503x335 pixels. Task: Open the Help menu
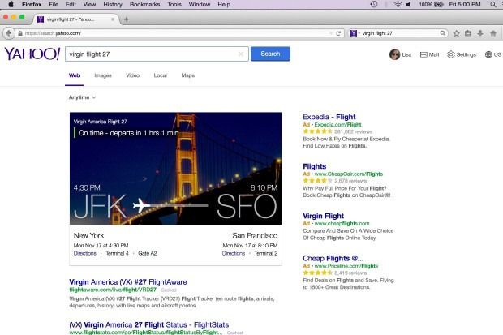[x=224, y=5]
